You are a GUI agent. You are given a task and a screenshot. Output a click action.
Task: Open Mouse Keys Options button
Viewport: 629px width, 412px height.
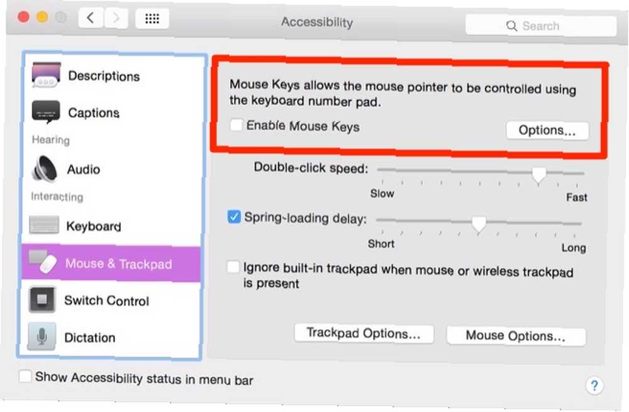[x=547, y=130]
